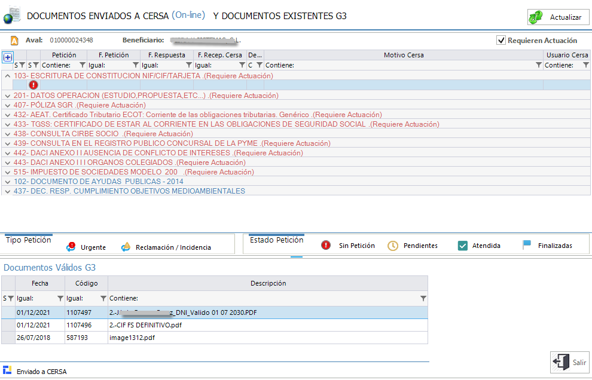Image resolution: width=592 pixels, height=380 pixels.
Task: Open the F. Recep. Cersa filter funnel
Action: coord(242,65)
